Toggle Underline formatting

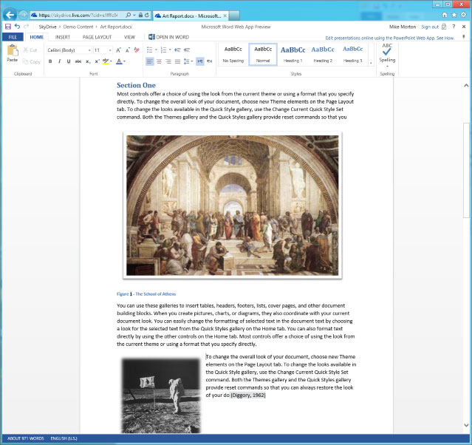pos(69,61)
